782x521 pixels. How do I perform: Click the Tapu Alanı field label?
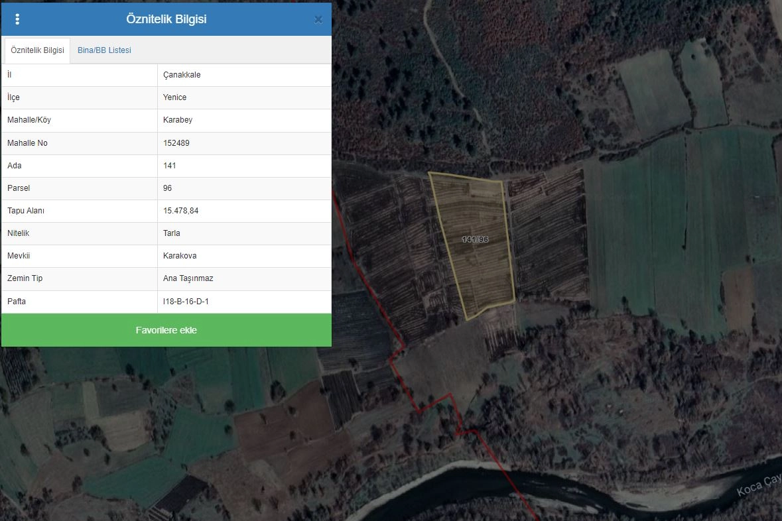[x=26, y=211]
